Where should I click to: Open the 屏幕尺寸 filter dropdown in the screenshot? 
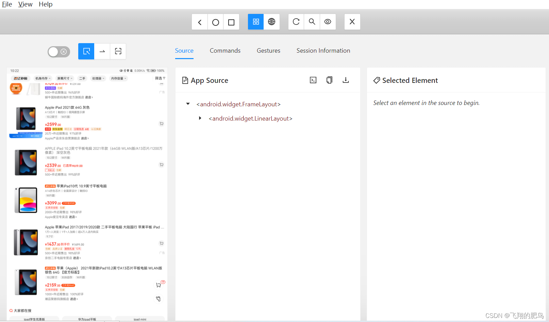[65, 78]
